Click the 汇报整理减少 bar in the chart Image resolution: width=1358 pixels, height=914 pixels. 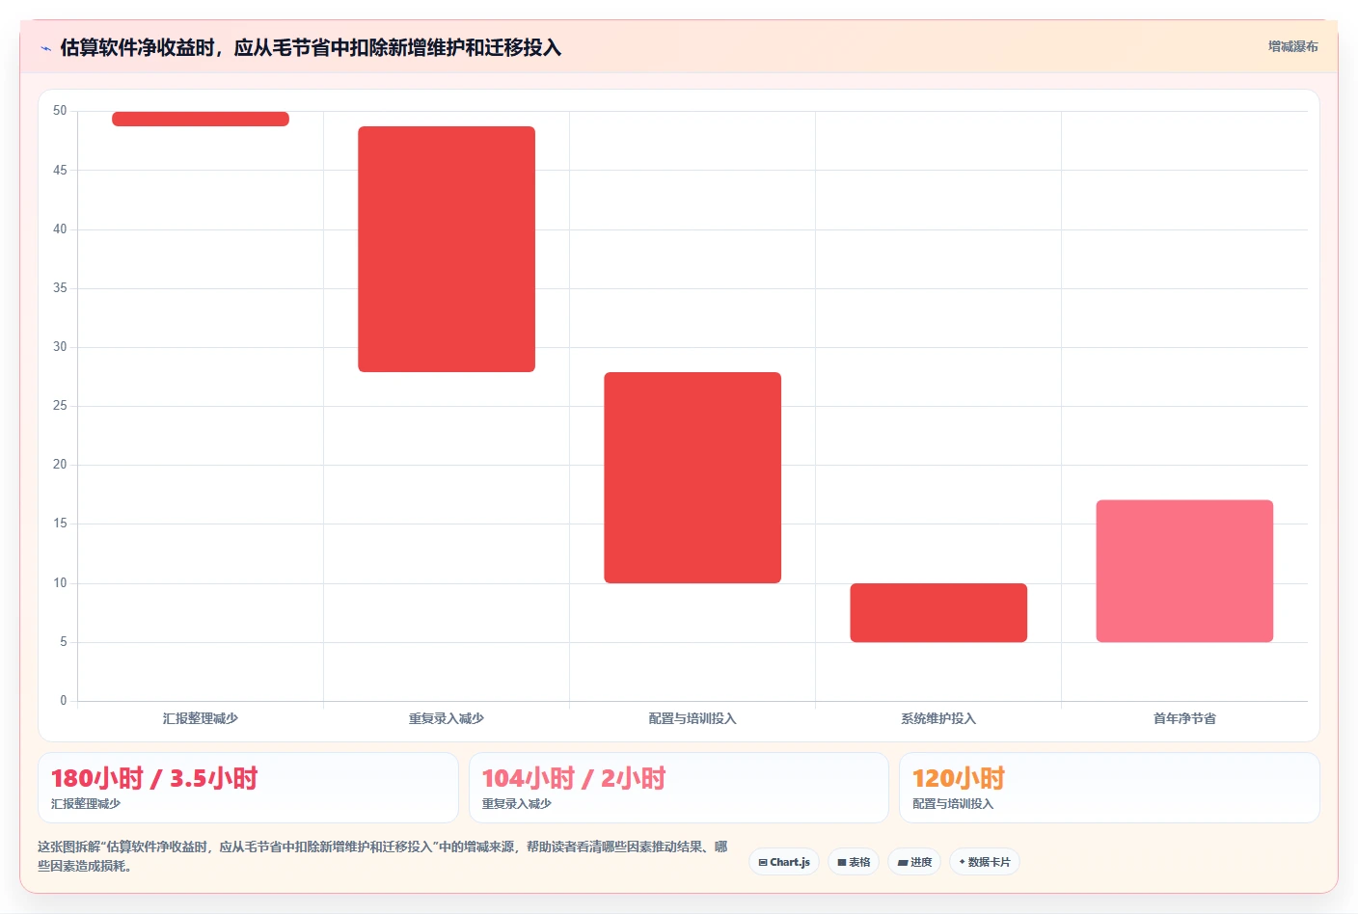[x=201, y=119]
